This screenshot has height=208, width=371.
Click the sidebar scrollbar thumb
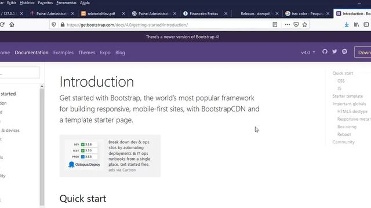pyautogui.click(x=42, y=147)
